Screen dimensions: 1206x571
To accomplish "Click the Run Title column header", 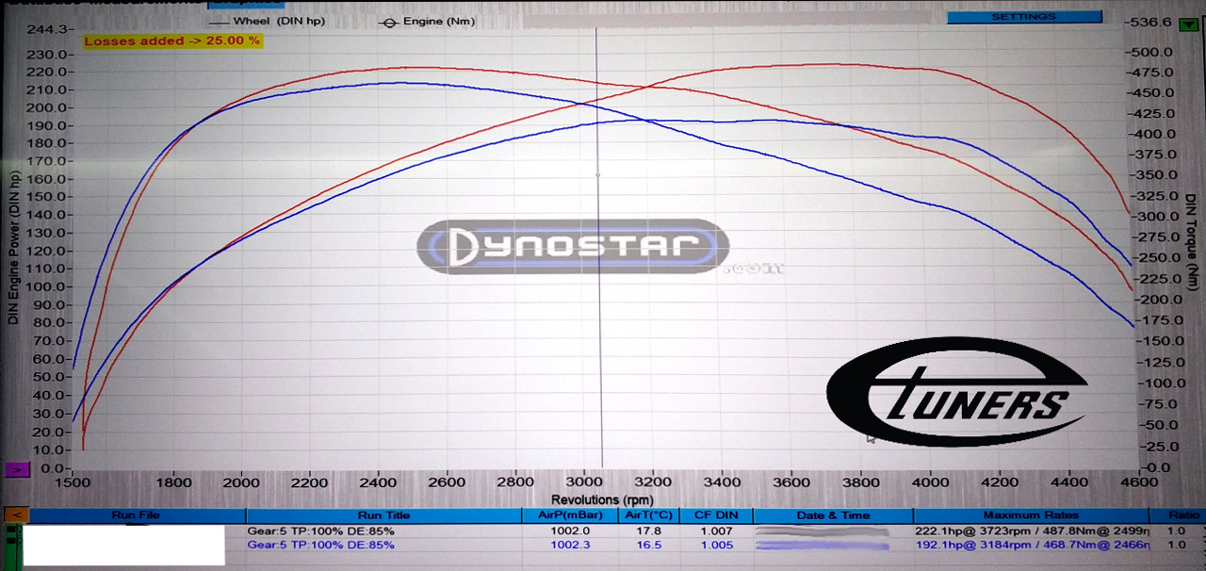I will click(x=383, y=516).
